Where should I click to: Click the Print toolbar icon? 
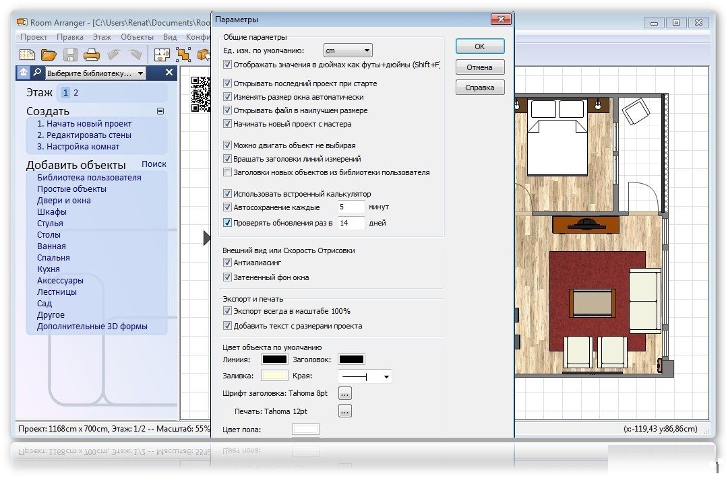(x=92, y=55)
